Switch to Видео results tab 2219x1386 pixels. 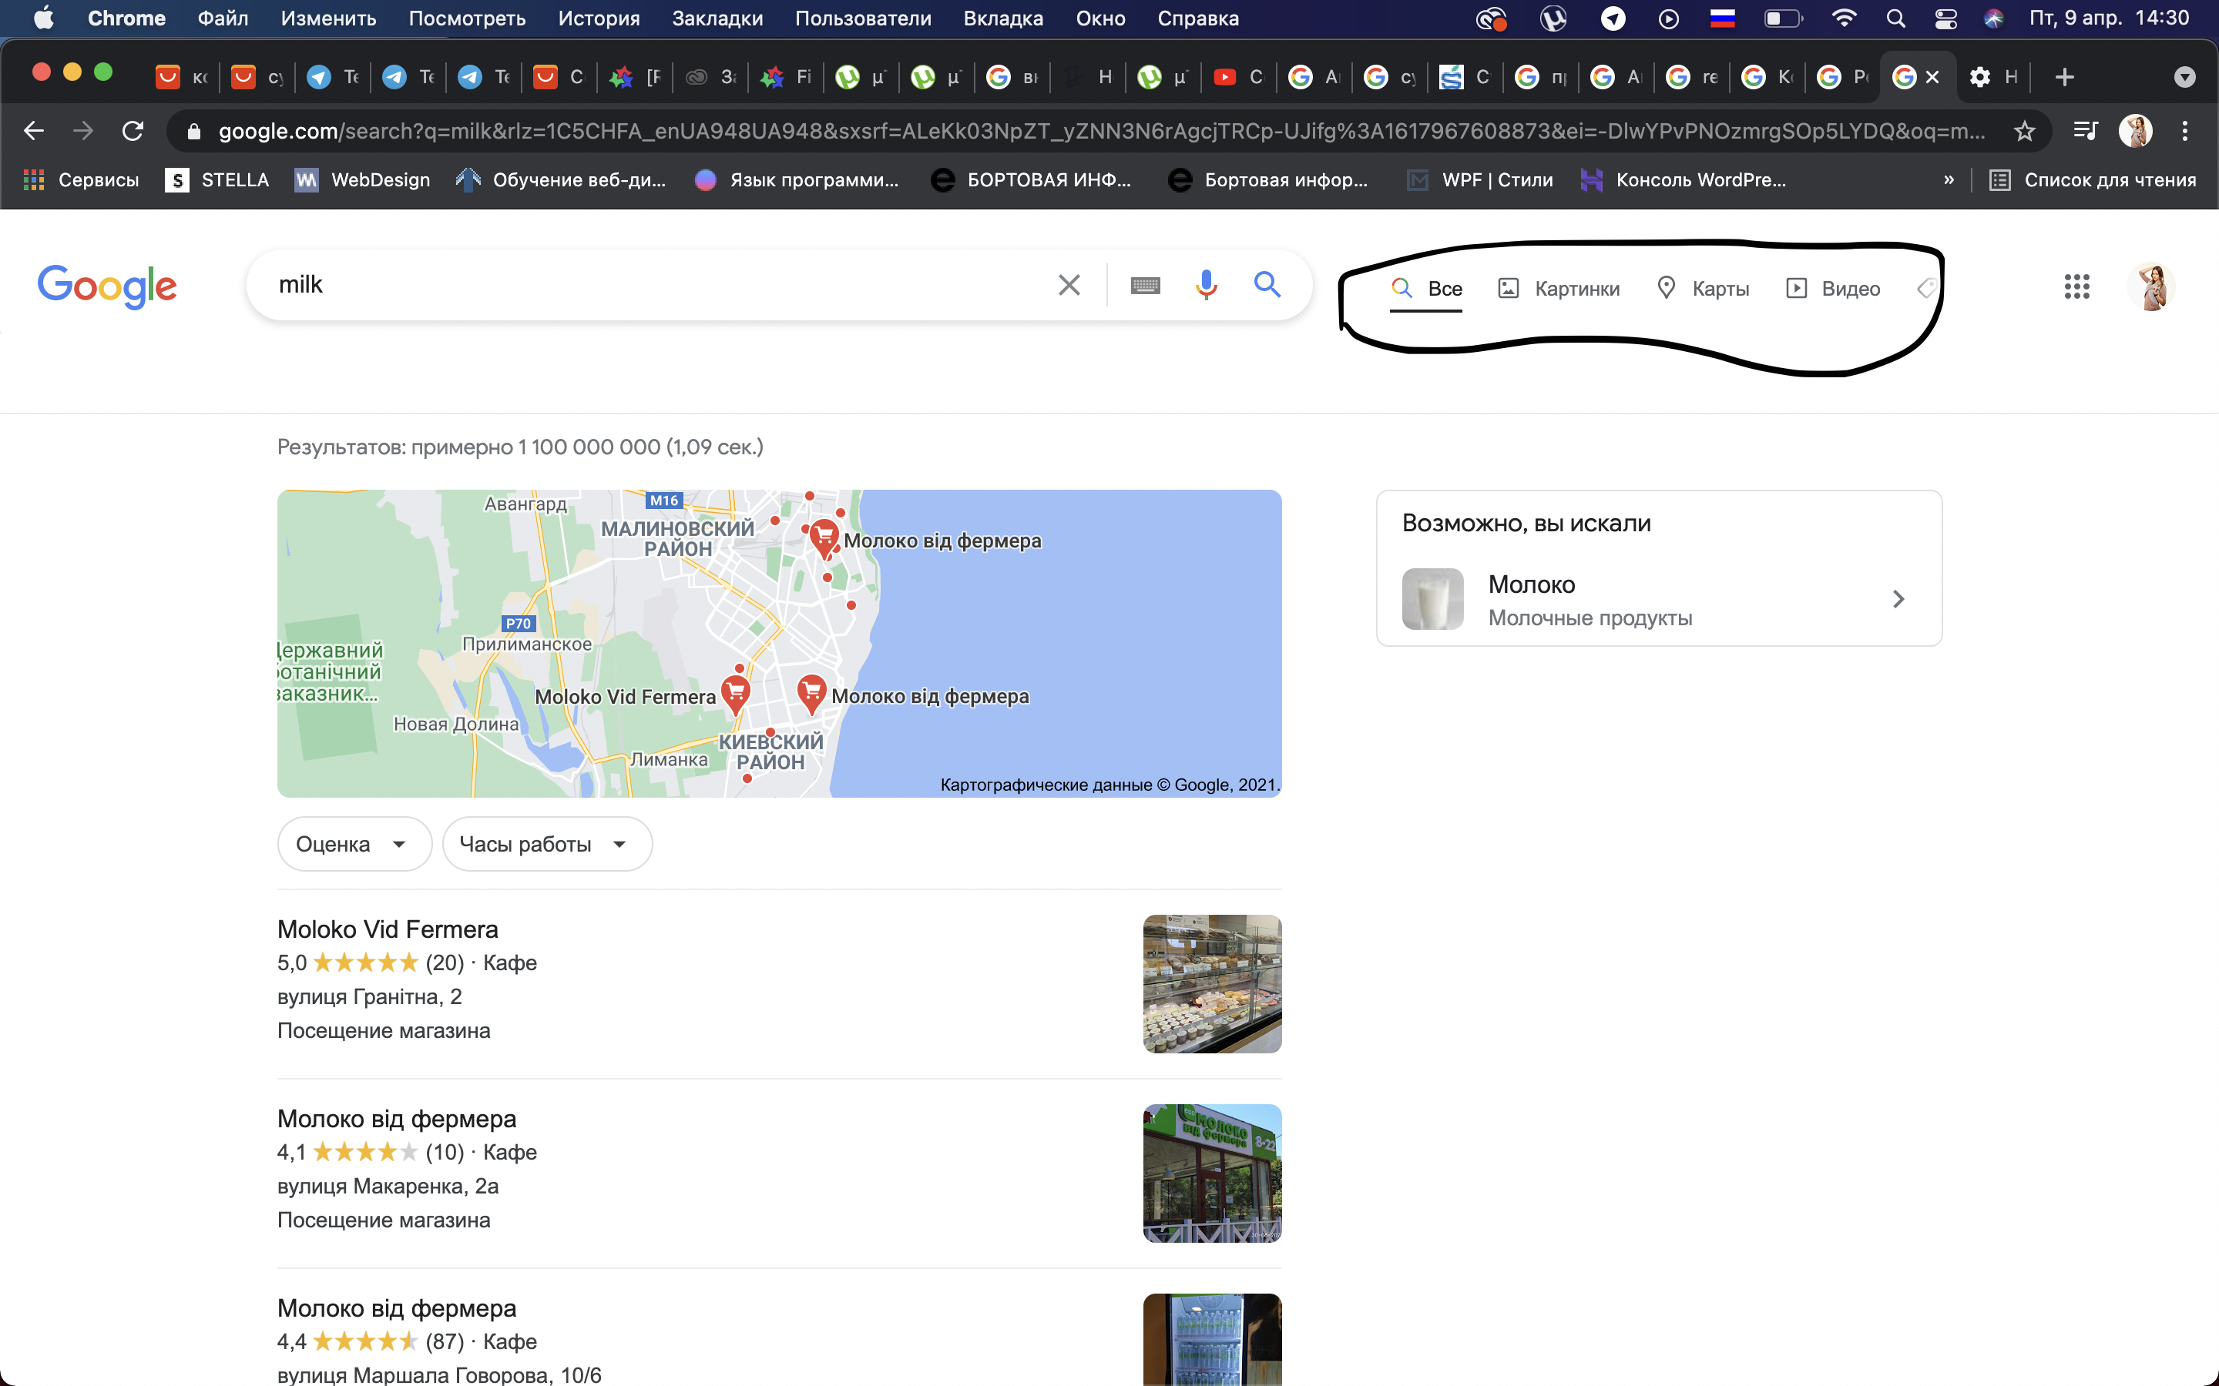(x=1833, y=289)
